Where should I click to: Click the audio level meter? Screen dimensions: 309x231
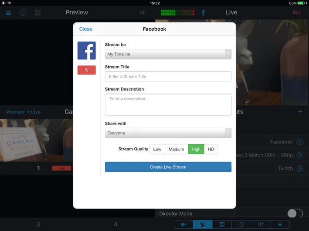coord(178,13)
